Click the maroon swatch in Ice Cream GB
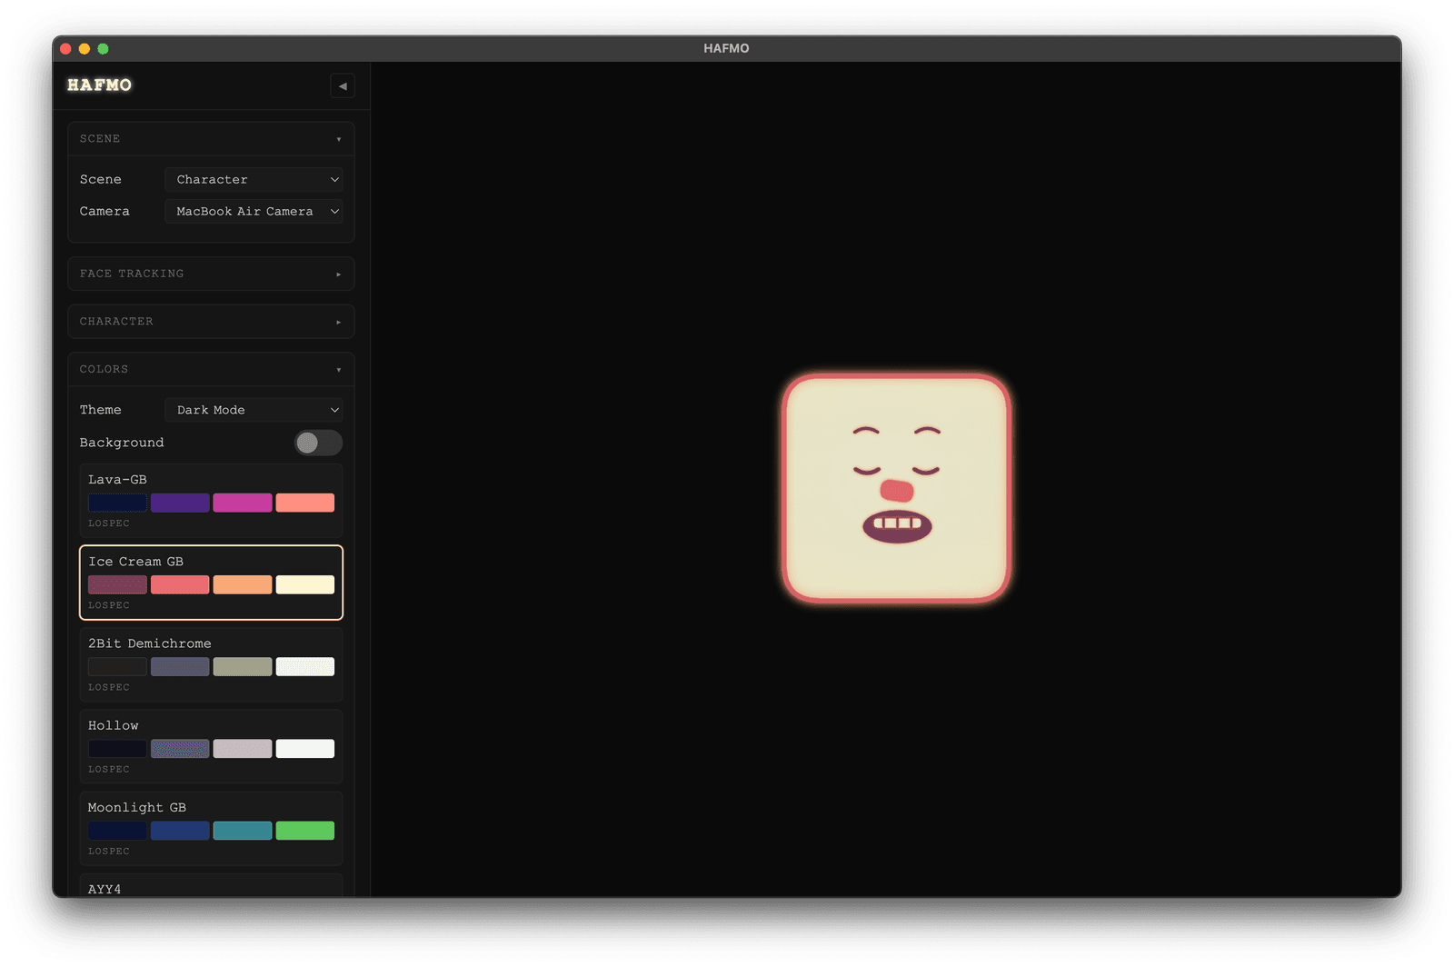This screenshot has height=967, width=1454. point(117,584)
